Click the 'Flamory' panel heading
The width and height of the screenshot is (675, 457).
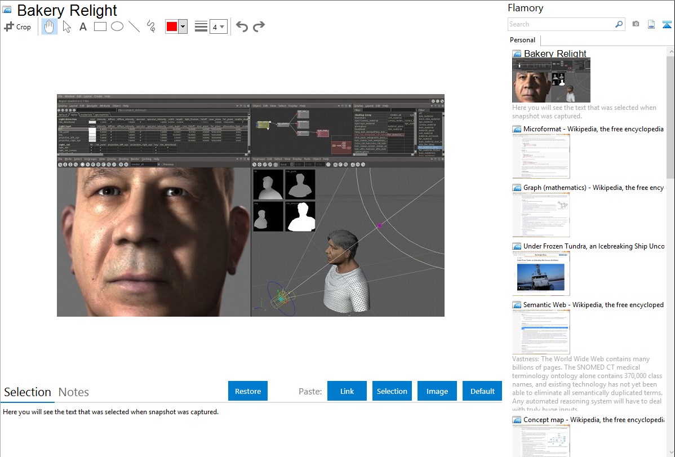pos(525,8)
